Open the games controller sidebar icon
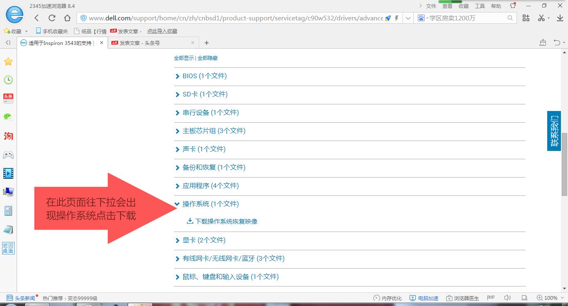The width and height of the screenshot is (568, 306). coord(8,155)
